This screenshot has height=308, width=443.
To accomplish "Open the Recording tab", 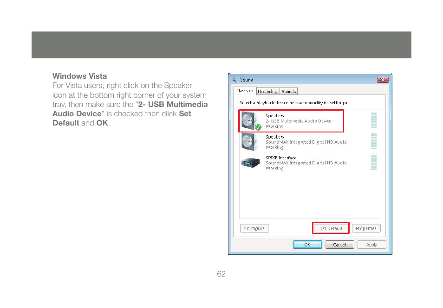I will click(267, 92).
